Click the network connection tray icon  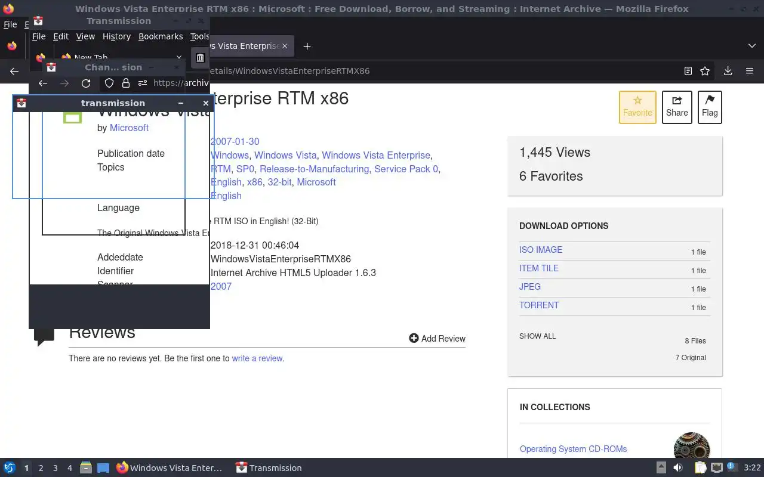point(717,468)
